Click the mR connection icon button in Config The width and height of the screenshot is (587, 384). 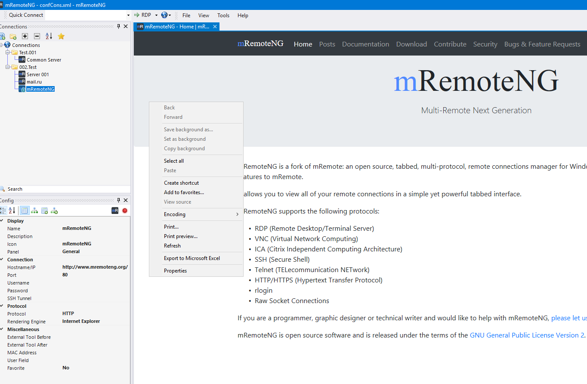click(x=115, y=211)
